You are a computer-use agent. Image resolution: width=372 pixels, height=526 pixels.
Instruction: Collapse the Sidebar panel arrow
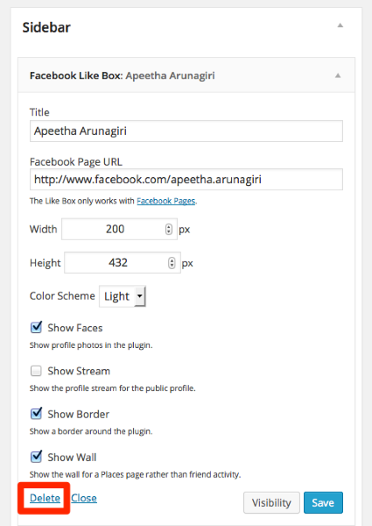pyautogui.click(x=340, y=25)
